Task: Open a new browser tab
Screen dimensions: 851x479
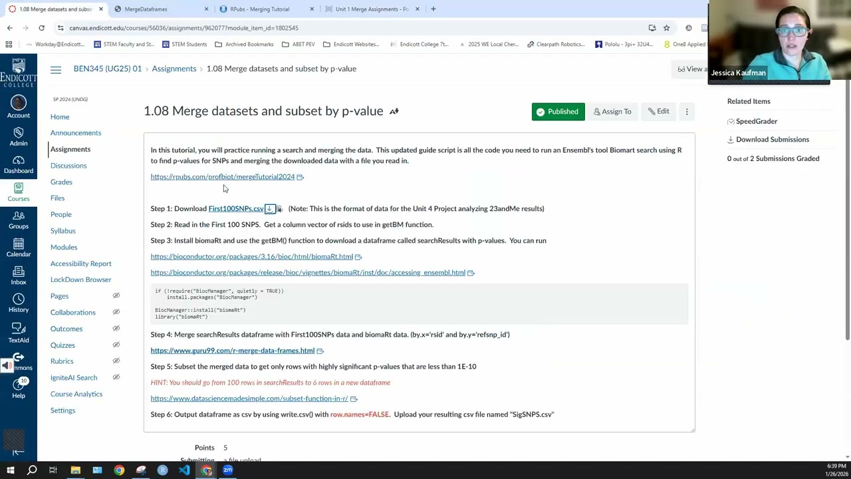Action: click(433, 9)
